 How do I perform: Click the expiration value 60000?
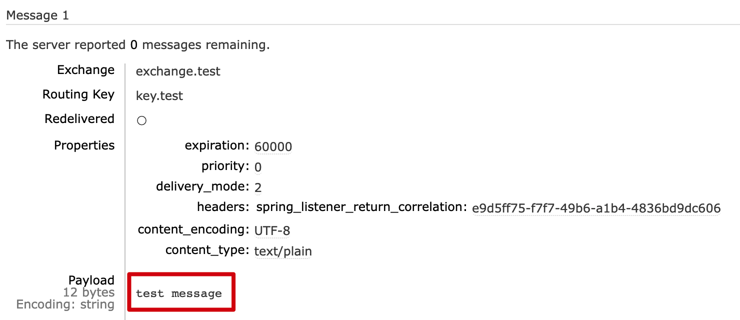(x=273, y=146)
